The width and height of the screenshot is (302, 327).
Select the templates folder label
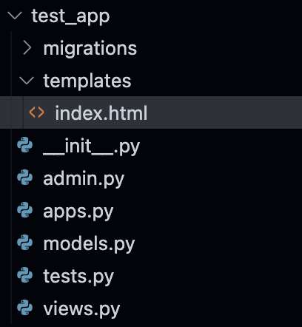(x=87, y=81)
